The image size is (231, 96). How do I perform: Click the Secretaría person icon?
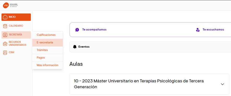5,35
